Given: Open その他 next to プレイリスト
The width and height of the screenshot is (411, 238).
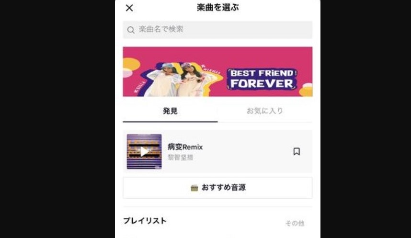Looking at the screenshot, I should (295, 223).
